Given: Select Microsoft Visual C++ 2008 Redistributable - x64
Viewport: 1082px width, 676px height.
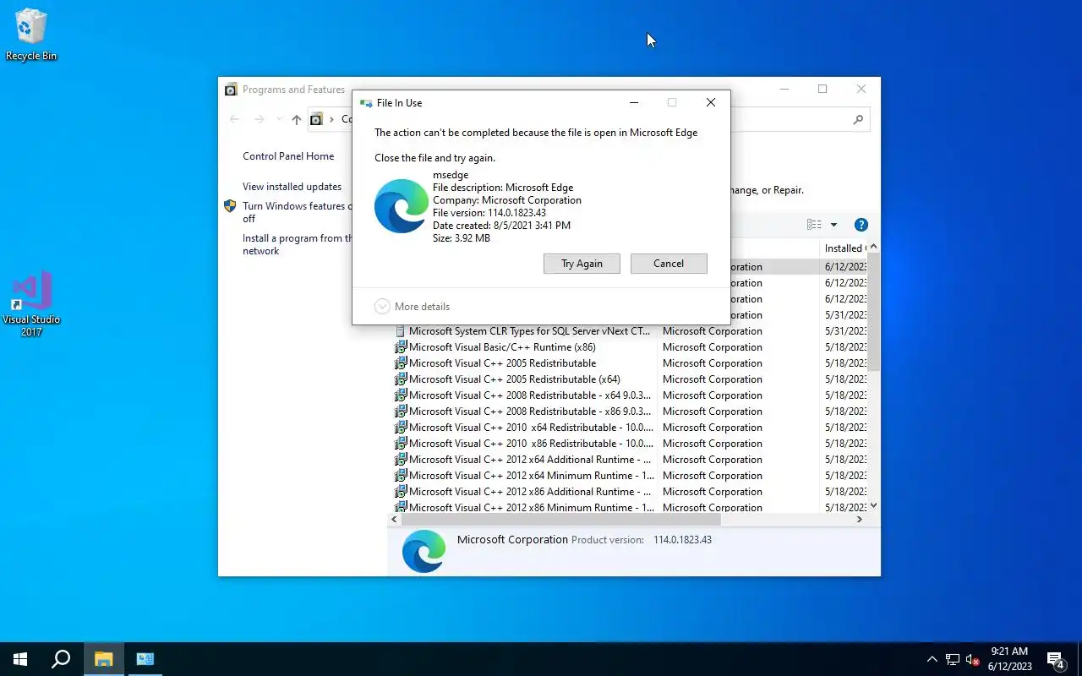Looking at the screenshot, I should [630, 395].
